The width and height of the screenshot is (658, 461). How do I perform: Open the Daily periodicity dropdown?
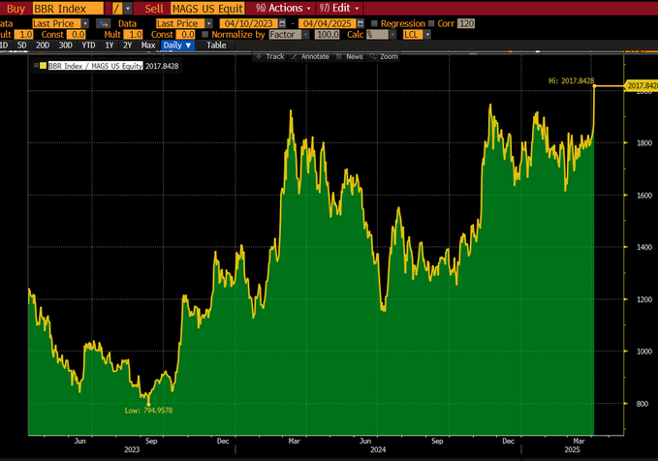[x=177, y=45]
